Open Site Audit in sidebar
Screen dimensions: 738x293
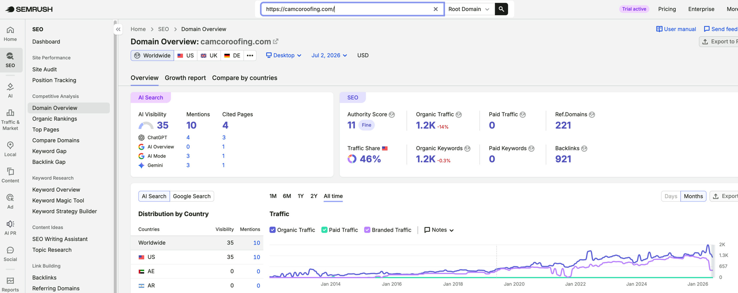44,69
